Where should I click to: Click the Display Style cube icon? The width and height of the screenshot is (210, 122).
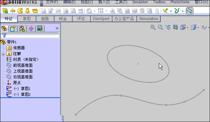click(193, 27)
